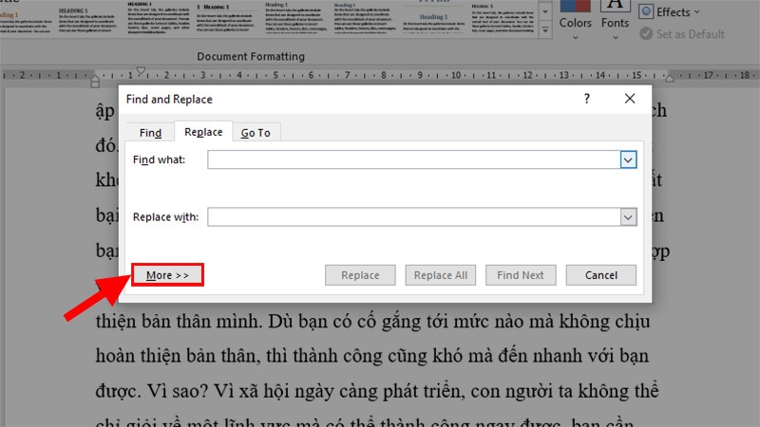This screenshot has height=427, width=760.
Task: Focus the Find what input field
Action: tap(413, 159)
